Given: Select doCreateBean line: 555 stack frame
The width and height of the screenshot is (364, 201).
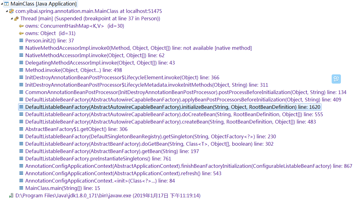Looking at the screenshot, I should coord(174,114).
